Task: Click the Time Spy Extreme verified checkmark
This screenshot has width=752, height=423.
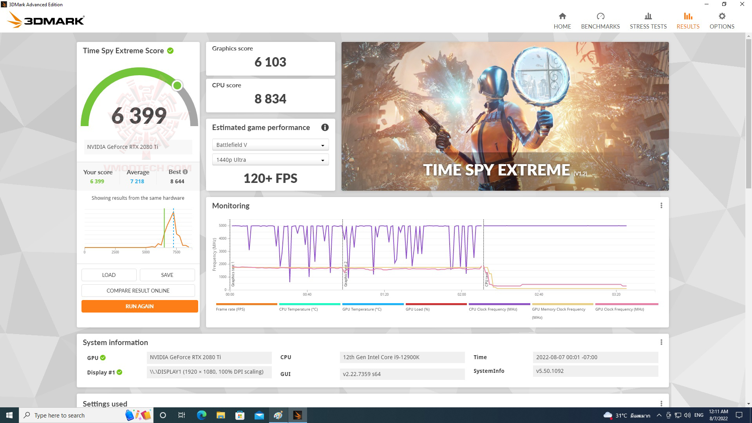Action: click(170, 51)
